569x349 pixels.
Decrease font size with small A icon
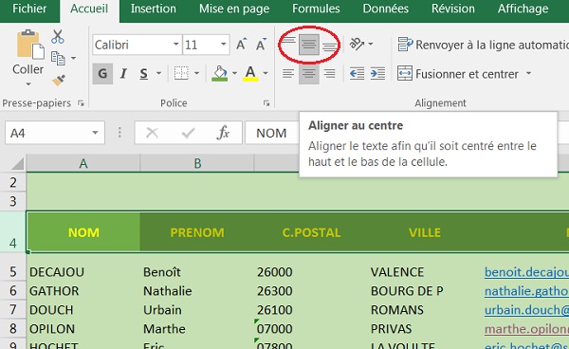[x=261, y=45]
